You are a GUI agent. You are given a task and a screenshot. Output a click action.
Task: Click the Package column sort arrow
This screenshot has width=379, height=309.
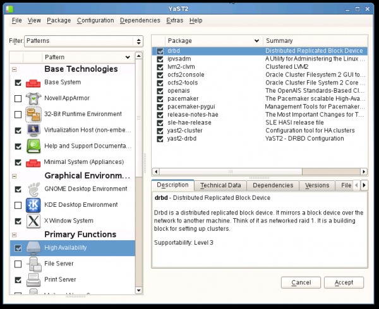click(x=256, y=41)
